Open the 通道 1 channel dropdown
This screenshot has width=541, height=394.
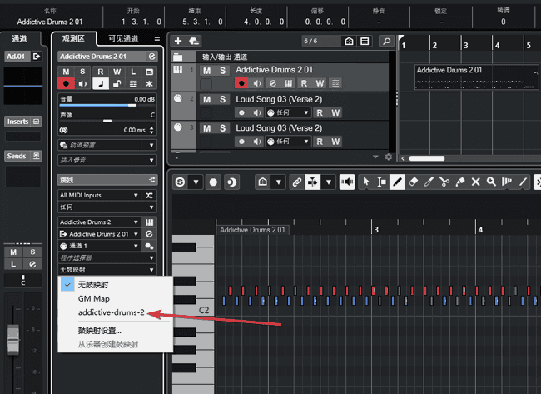click(x=99, y=246)
